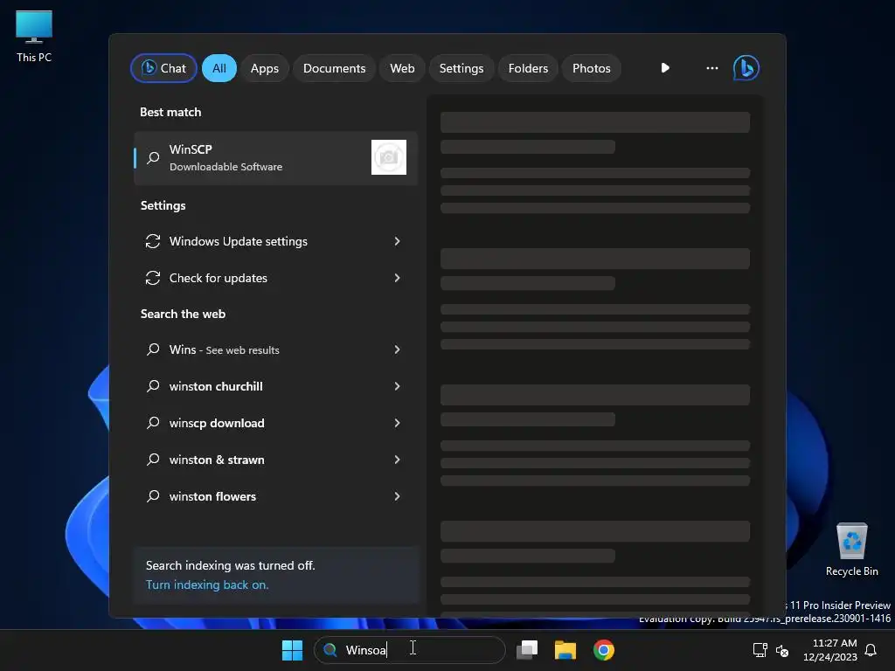The width and height of the screenshot is (895, 671).
Task: Click in the taskbar search box
Action: tap(410, 650)
